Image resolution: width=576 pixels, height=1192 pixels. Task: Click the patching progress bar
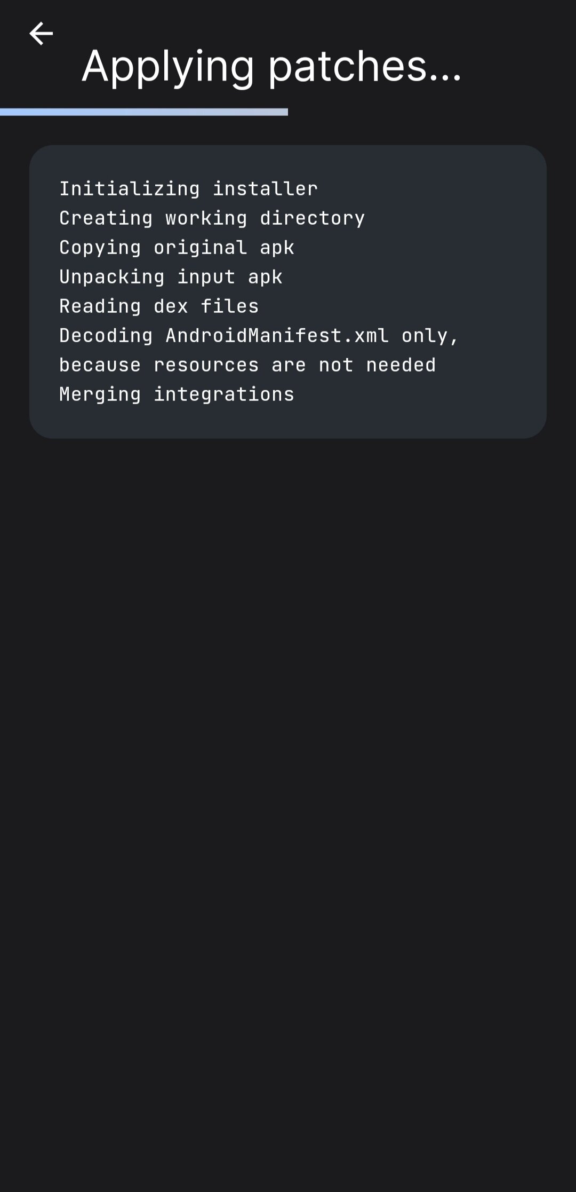[144, 112]
